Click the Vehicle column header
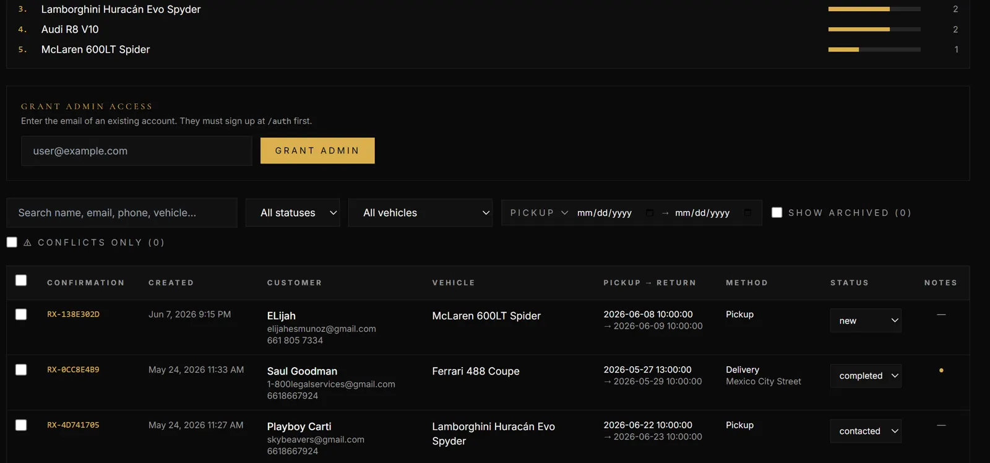Viewport: 990px width, 463px height. tap(454, 283)
